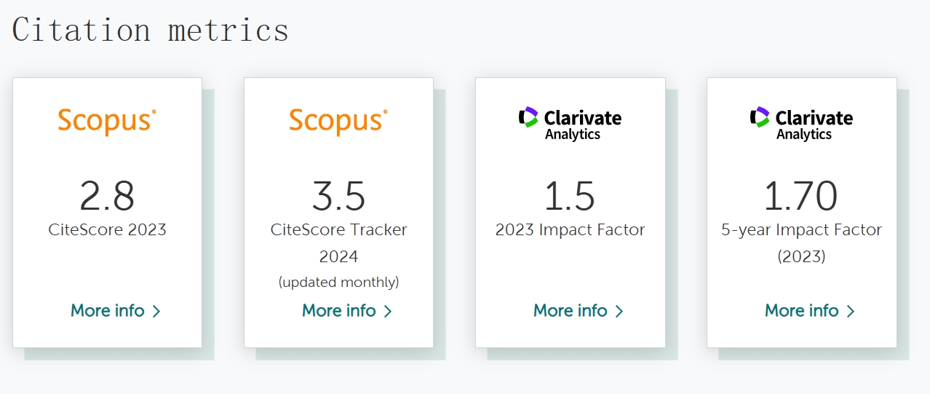Image resolution: width=930 pixels, height=394 pixels.
Task: Open More info for 5-year Impact Factor
Action: coord(809,311)
